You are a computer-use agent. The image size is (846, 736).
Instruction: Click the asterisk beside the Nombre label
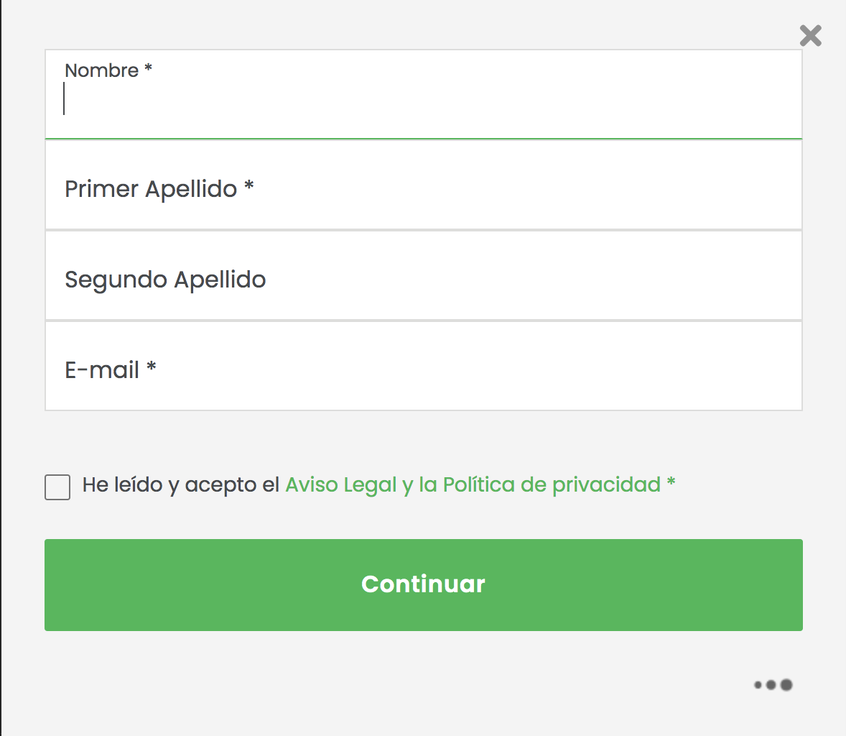click(x=148, y=68)
